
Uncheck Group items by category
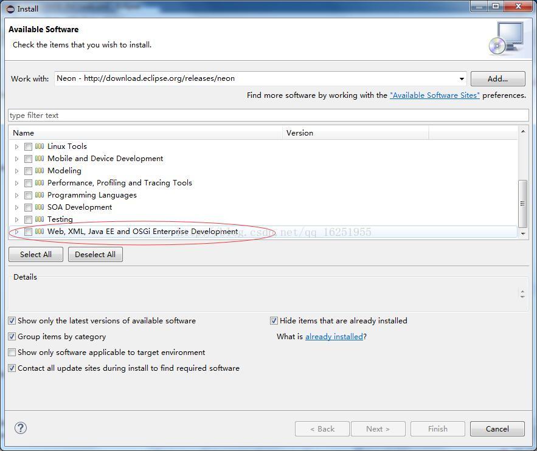12,336
